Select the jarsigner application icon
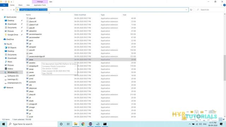The image size is (226, 127). [x=28, y=47]
